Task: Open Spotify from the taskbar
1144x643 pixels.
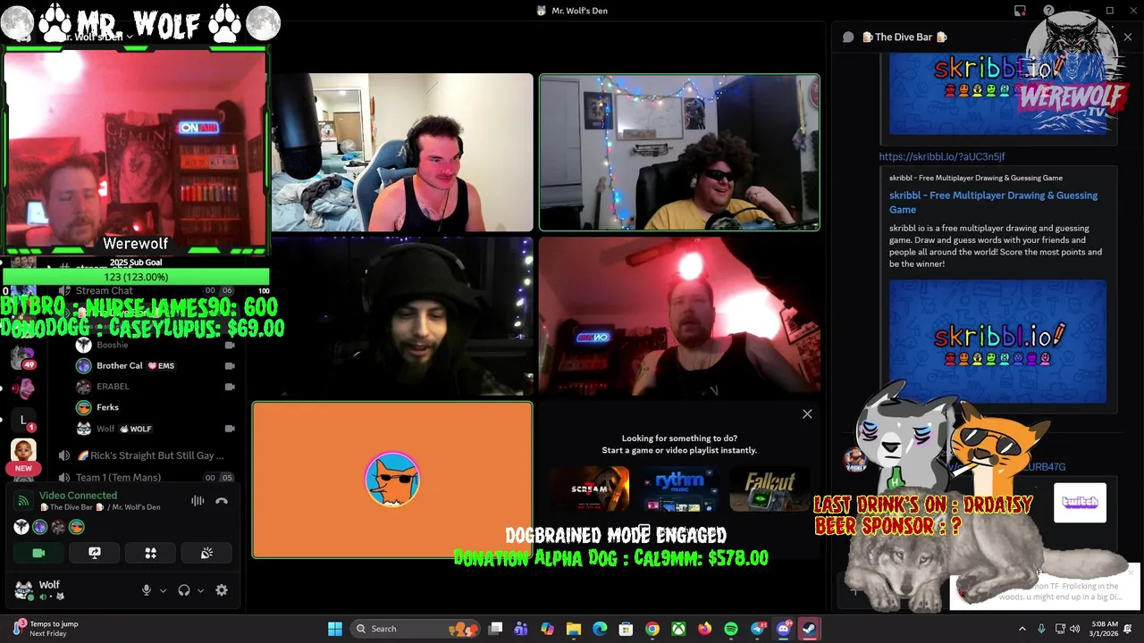Action: point(731,629)
